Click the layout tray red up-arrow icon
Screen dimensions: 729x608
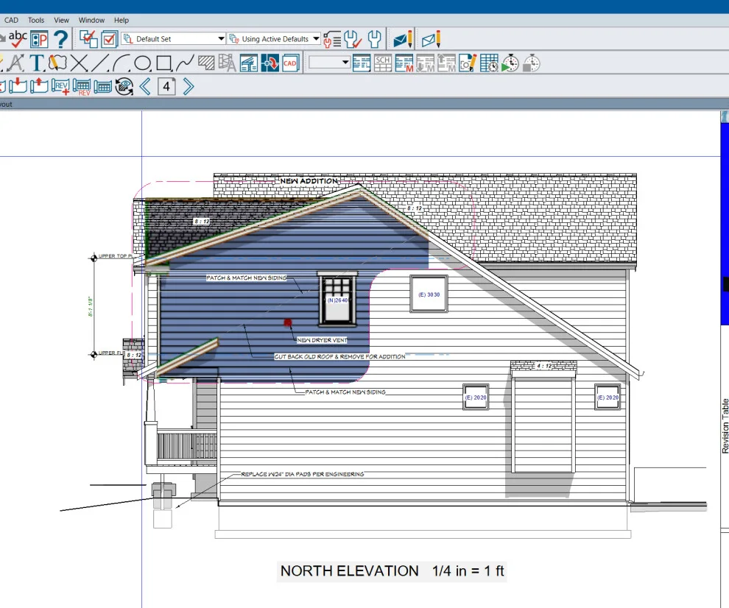[x=39, y=86]
